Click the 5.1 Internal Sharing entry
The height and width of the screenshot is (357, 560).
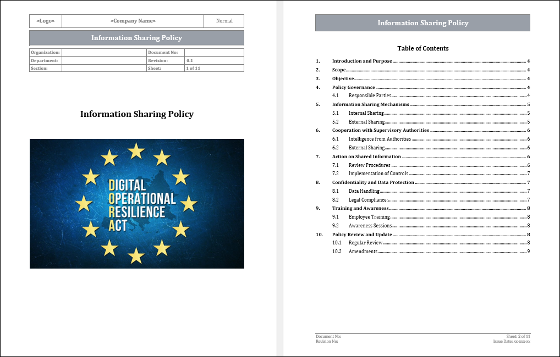pyautogui.click(x=366, y=113)
